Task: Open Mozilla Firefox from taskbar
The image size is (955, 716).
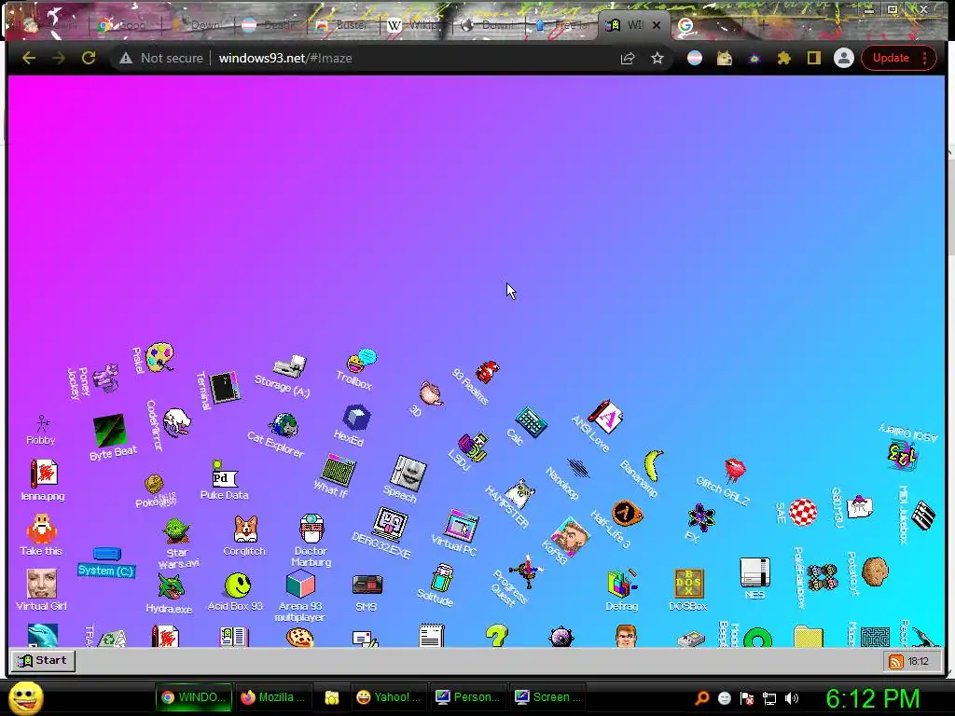Action: point(274,697)
